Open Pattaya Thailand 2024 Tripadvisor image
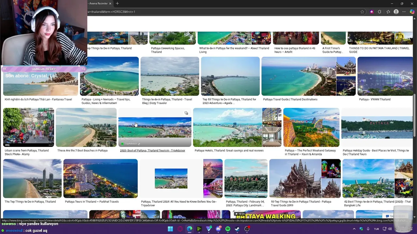The height and width of the screenshot is (234, 417). tap(171, 178)
